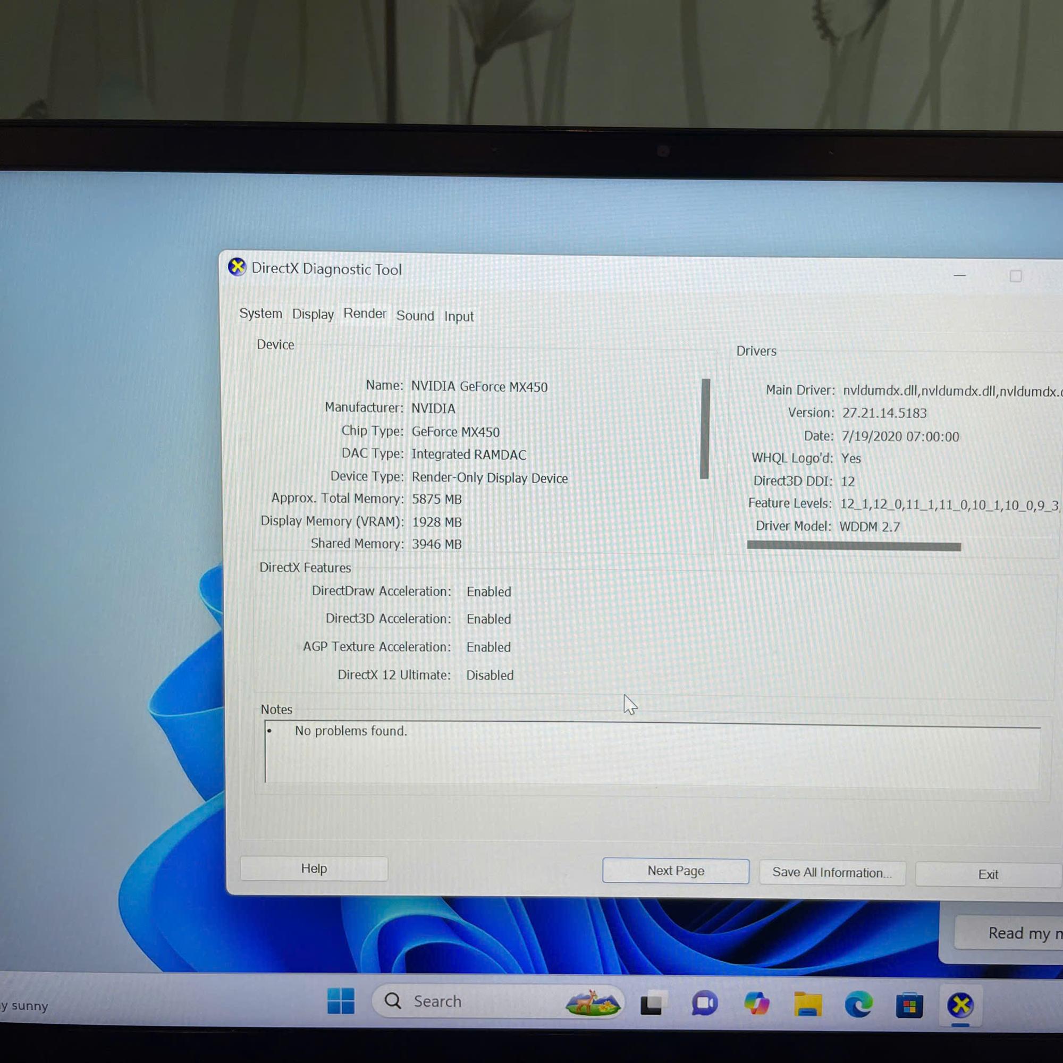Click Save All Information button

832,873
